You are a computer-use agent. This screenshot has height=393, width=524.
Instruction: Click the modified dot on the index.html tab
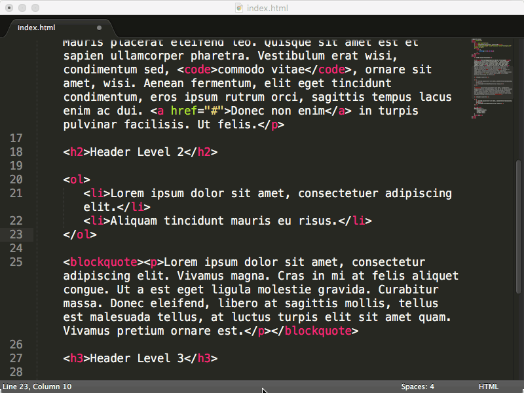tap(99, 28)
